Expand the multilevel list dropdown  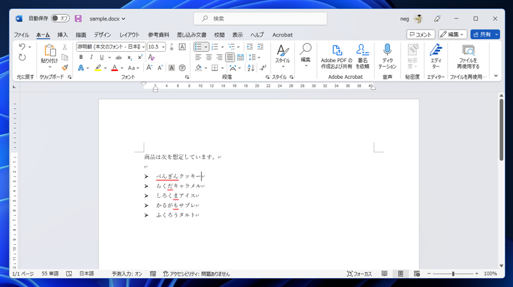(239, 47)
